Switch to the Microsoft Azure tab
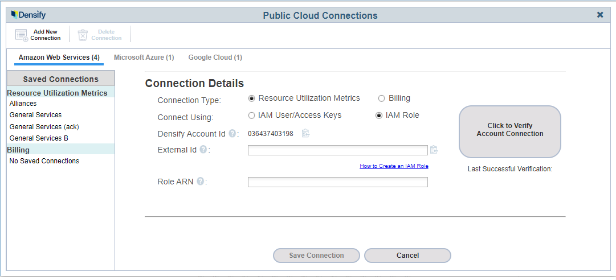 click(144, 57)
